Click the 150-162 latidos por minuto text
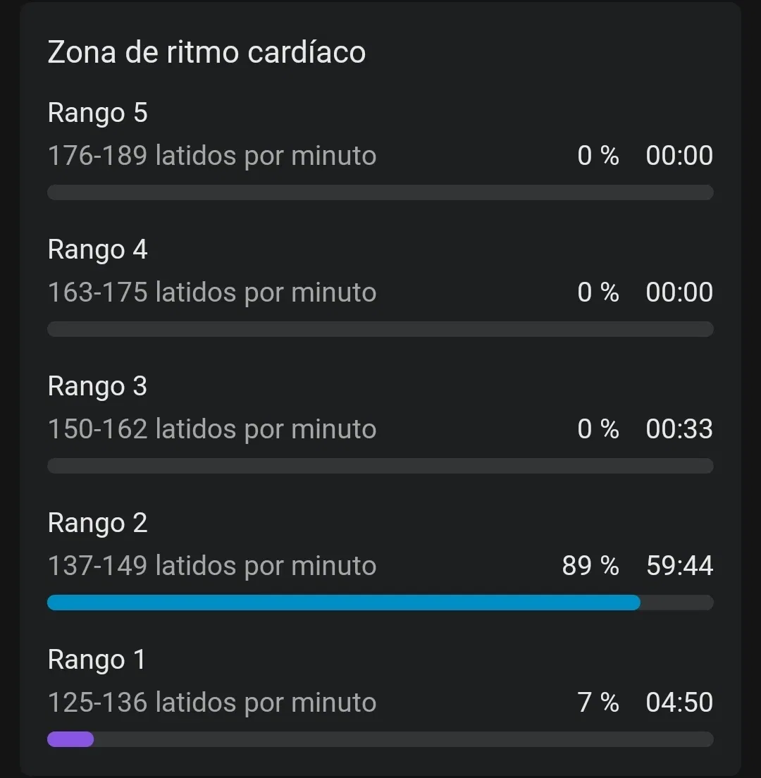Image resolution: width=761 pixels, height=778 pixels. point(211,429)
